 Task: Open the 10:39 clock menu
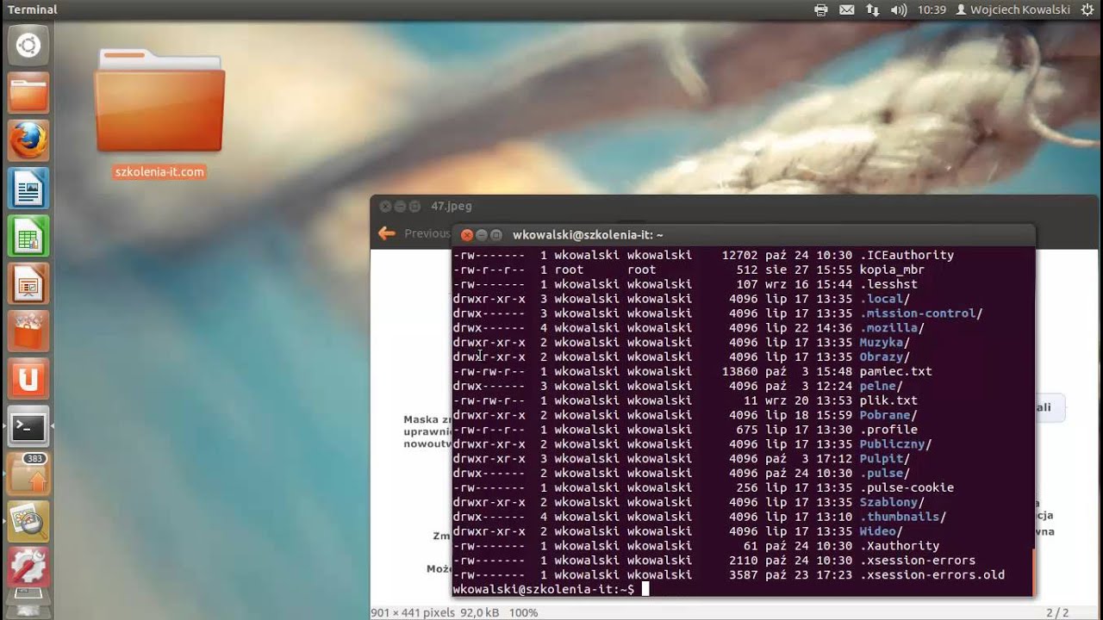coord(932,9)
